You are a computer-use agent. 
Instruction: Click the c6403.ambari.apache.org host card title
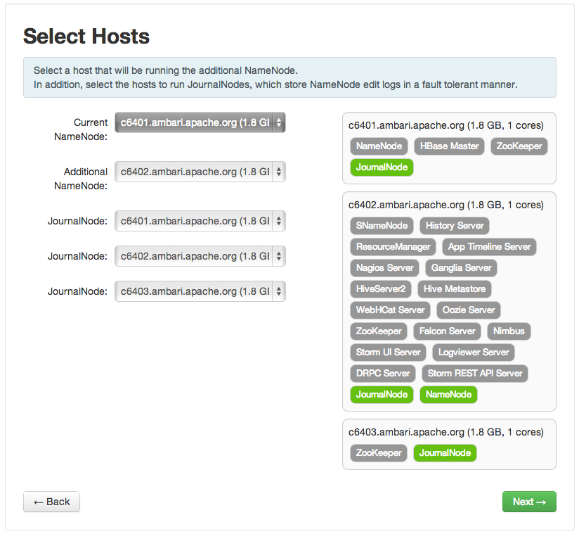445,432
